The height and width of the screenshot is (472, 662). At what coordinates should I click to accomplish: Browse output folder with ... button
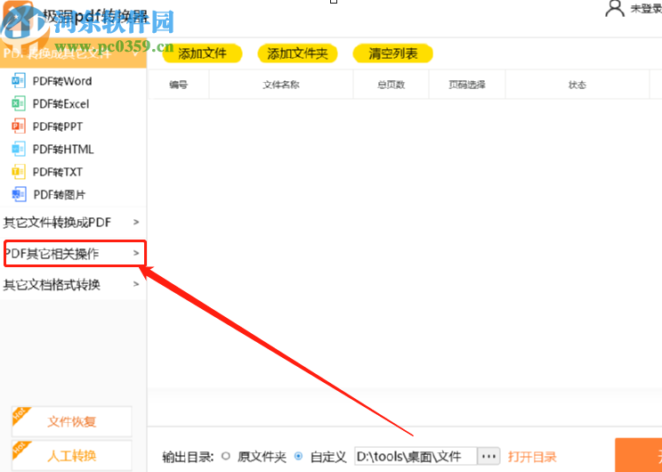pos(488,456)
